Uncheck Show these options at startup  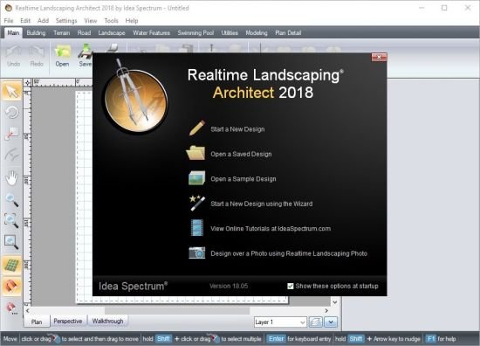point(291,286)
